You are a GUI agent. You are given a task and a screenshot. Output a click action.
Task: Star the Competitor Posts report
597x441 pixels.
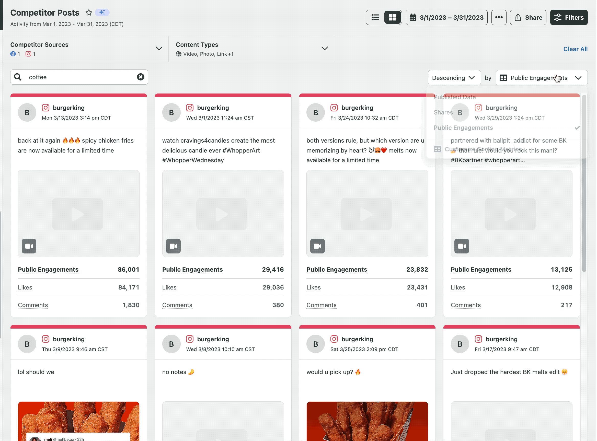(x=88, y=12)
